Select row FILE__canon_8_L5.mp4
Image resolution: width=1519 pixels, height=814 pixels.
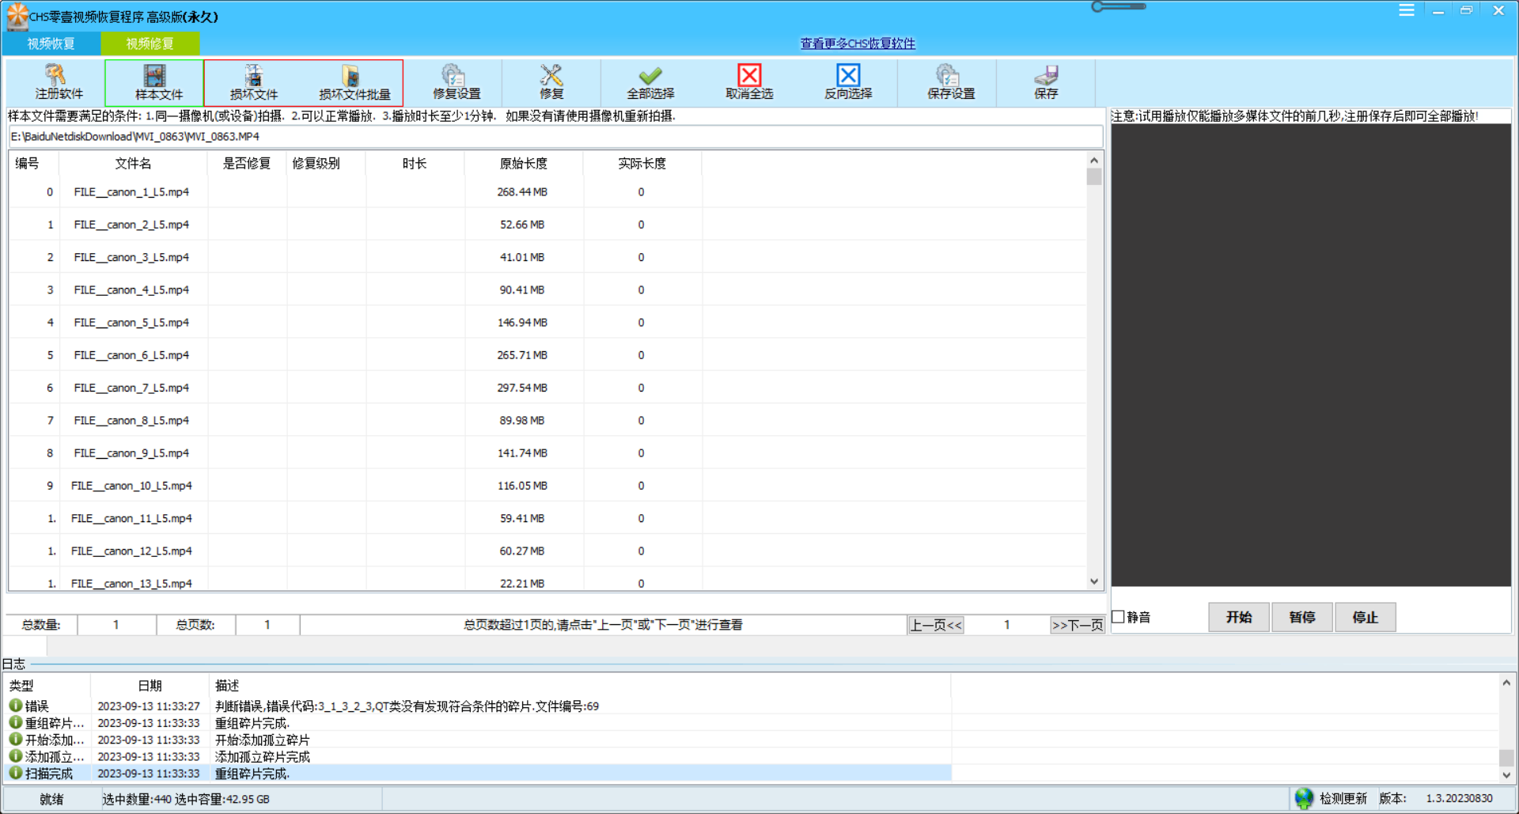547,421
